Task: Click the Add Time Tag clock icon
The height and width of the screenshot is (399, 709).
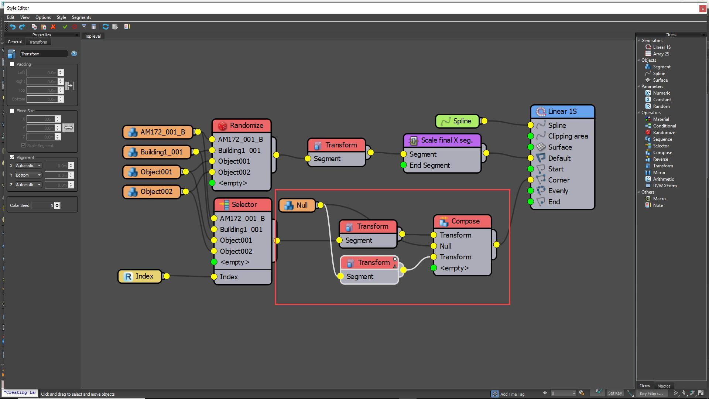Action: (x=495, y=394)
